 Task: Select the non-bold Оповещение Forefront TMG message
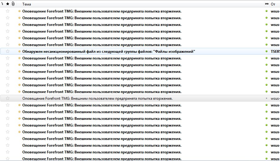click(x=97, y=98)
